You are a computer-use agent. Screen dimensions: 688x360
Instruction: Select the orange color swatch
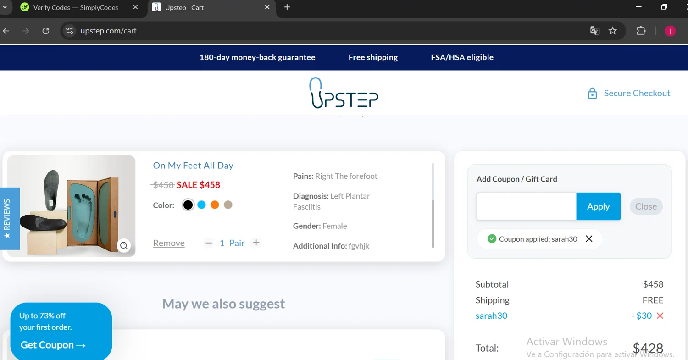coord(215,205)
